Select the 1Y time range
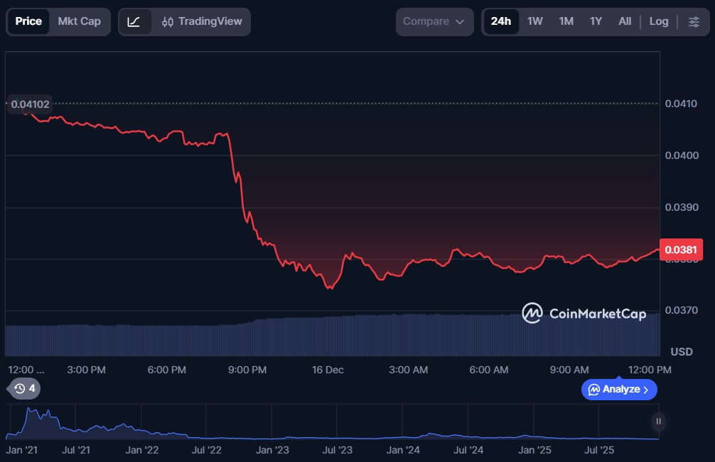Image resolution: width=715 pixels, height=462 pixels. pos(596,21)
